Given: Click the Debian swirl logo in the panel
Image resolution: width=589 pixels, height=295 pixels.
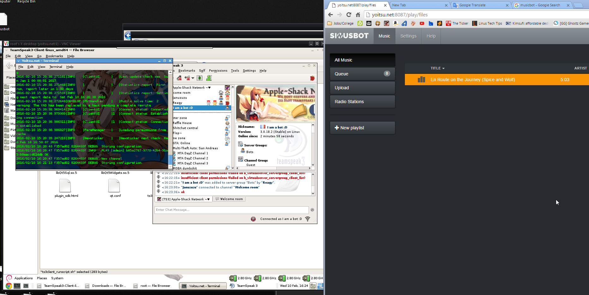Looking at the screenshot, I should tap(9, 278).
